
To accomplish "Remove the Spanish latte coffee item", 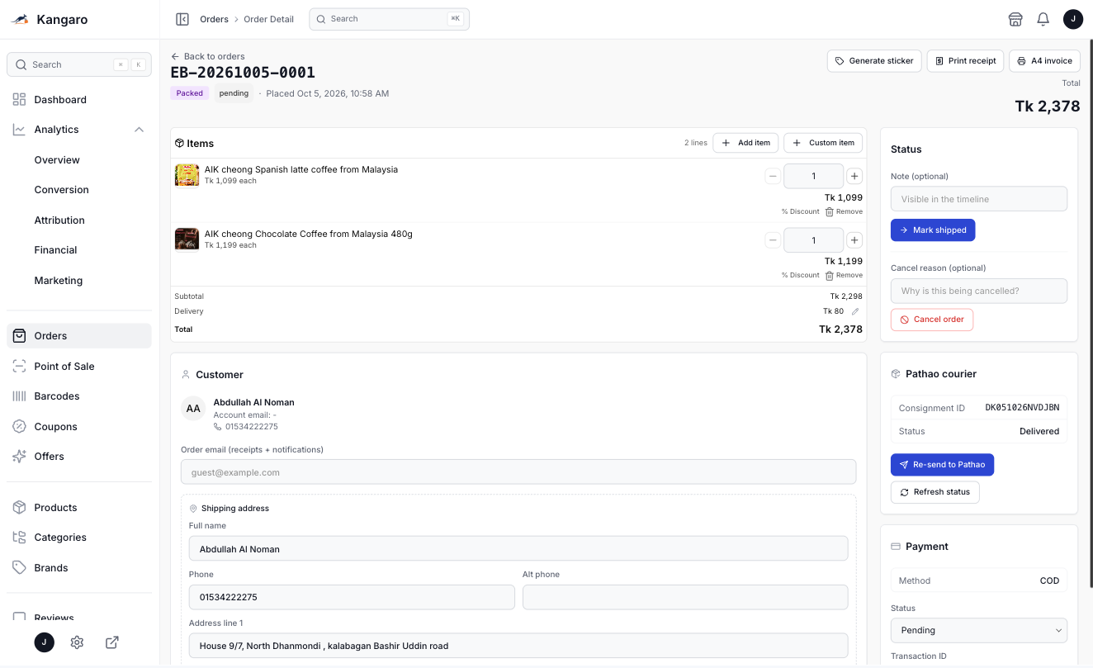I will pos(844,211).
